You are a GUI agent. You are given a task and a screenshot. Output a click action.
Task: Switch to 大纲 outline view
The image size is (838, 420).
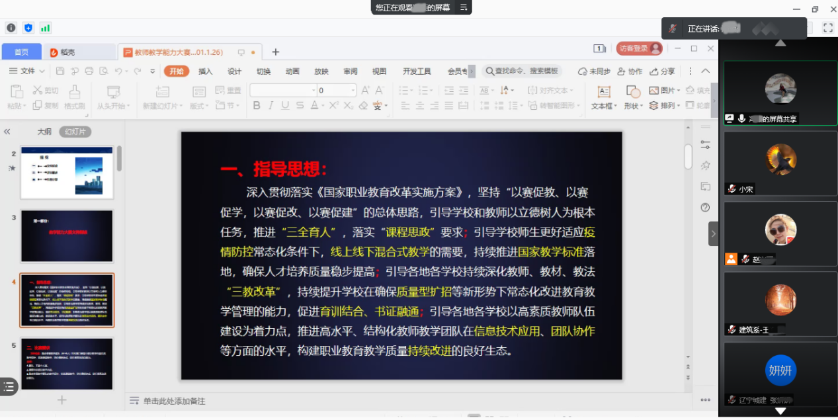(44, 132)
